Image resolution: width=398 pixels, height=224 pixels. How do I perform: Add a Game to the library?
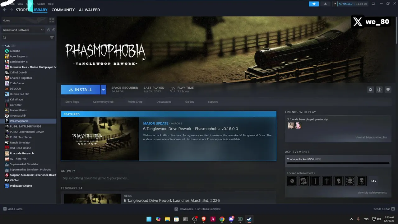[x=13, y=209]
